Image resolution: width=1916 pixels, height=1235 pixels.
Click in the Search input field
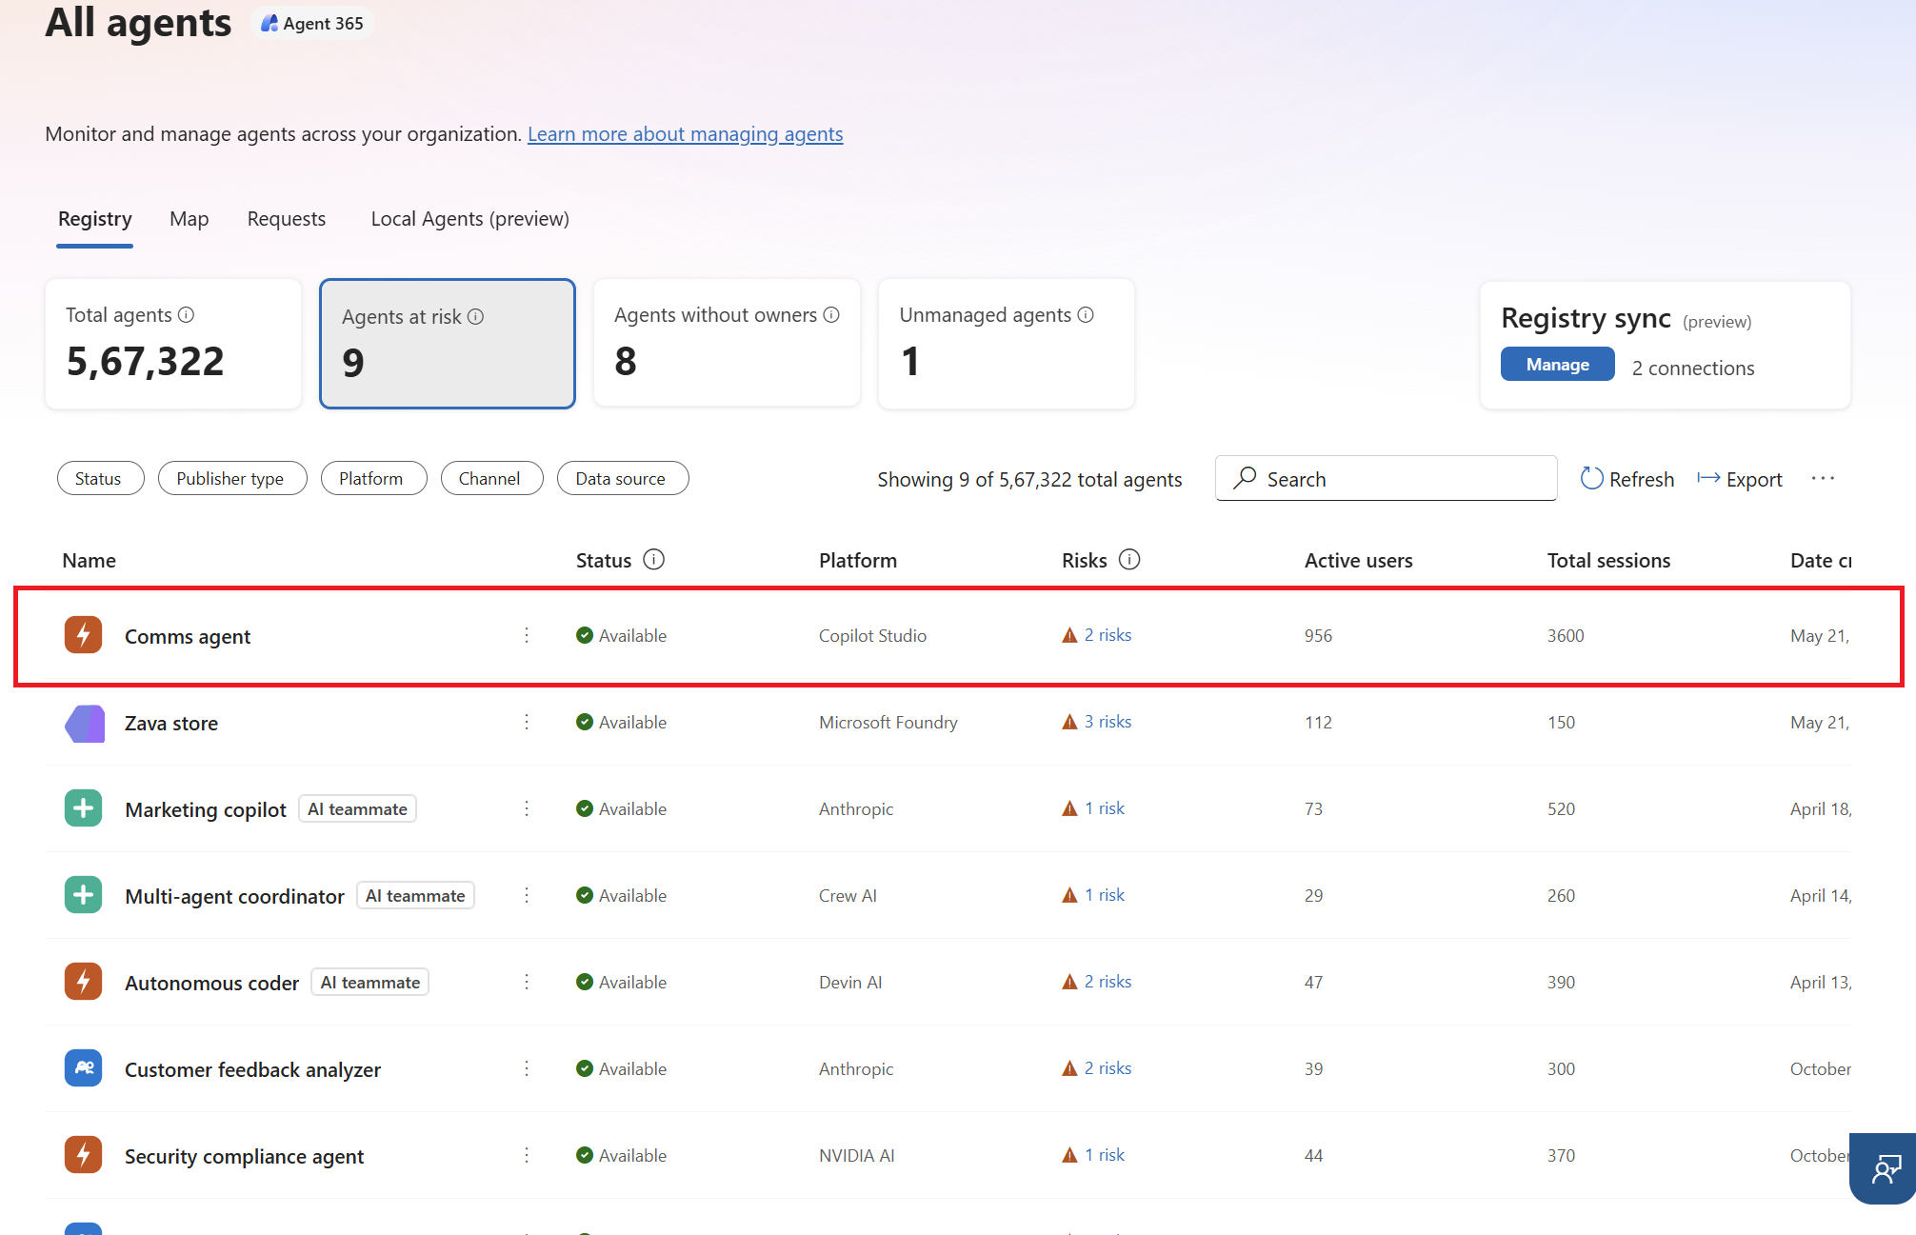point(1387,478)
